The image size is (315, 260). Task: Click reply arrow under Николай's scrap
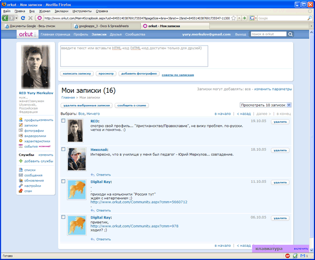(92, 175)
